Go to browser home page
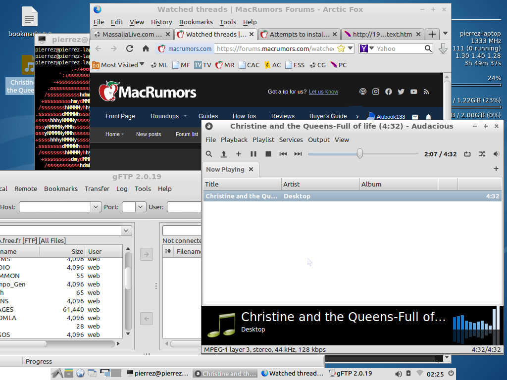Screen dimensions: 507x380 point(146,48)
